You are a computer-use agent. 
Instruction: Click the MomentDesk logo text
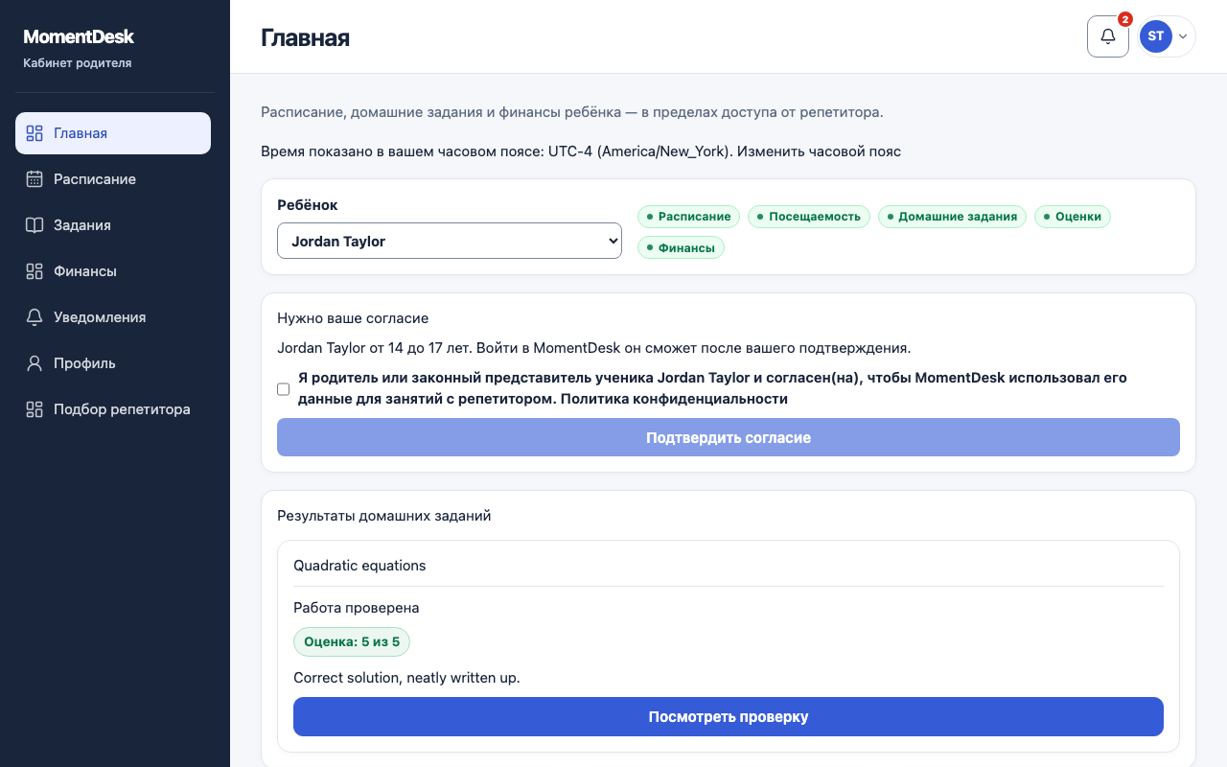(x=79, y=36)
